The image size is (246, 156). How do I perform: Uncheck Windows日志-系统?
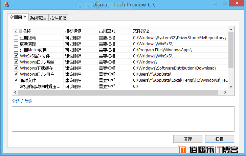click(x=16, y=62)
